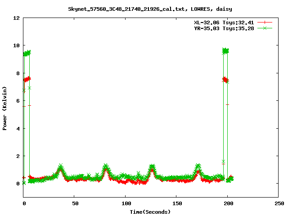Screen dimensions: 288x216
Task: Click the green calibration spike near 200 seconds
Action: coord(225,51)
